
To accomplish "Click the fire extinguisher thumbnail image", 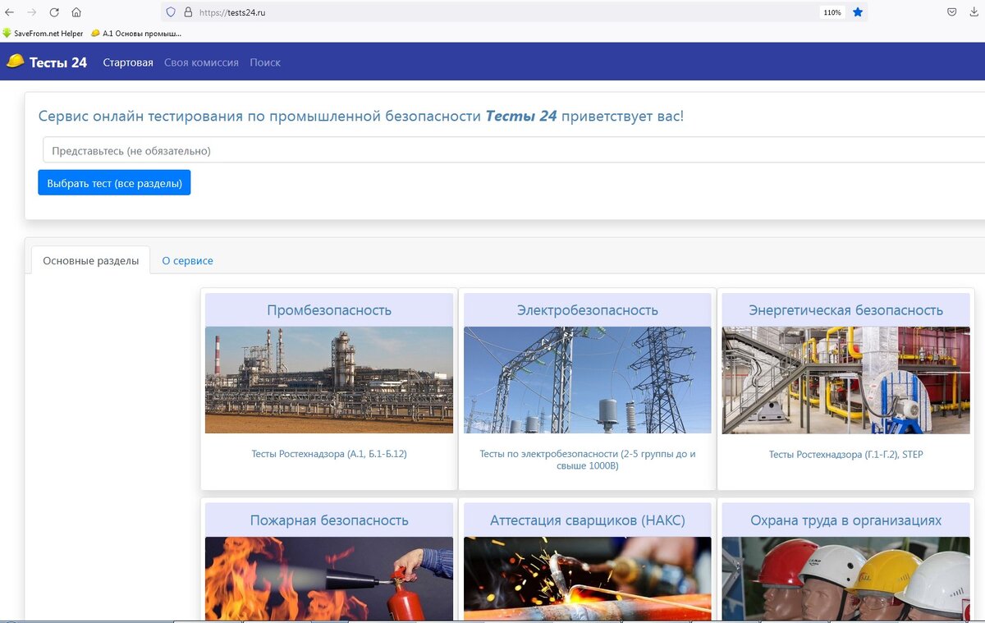I will (329, 578).
